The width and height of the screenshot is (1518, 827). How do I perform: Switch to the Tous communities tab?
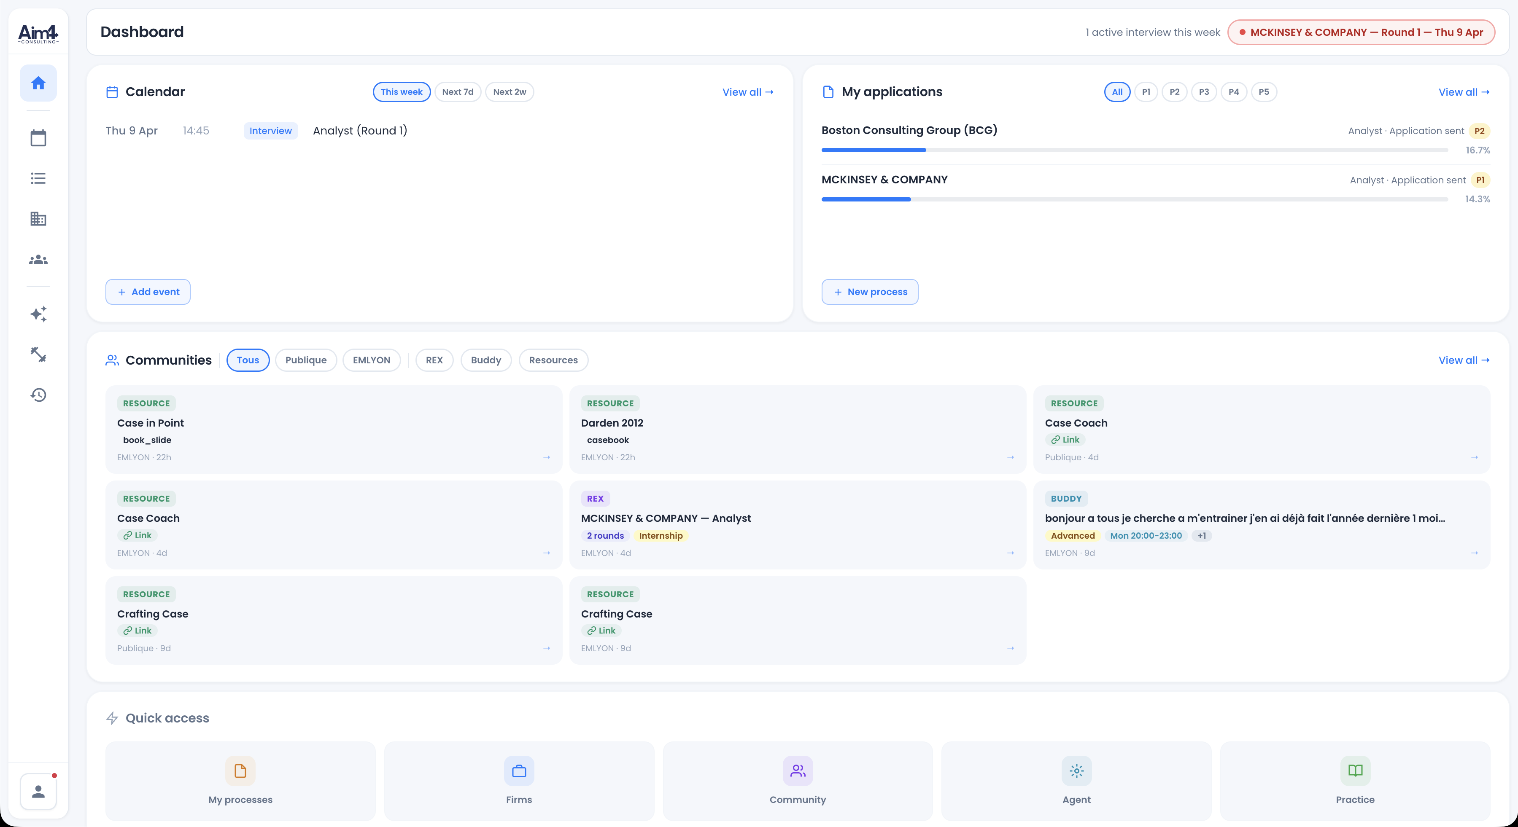[248, 360]
